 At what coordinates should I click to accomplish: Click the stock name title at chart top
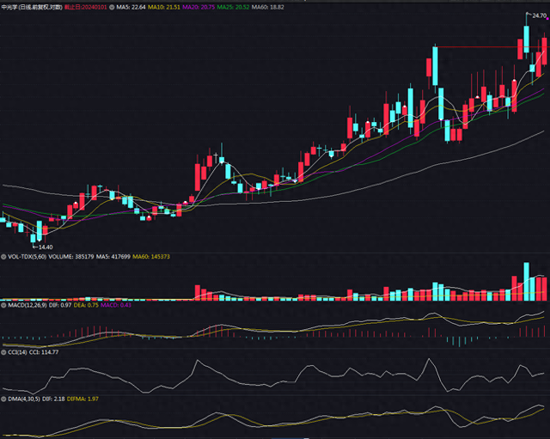tap(32, 7)
